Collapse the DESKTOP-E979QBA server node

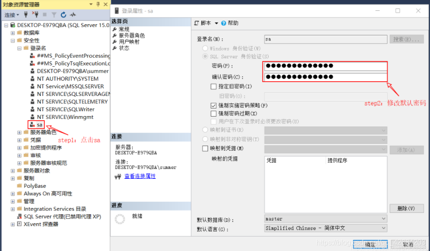[x=6, y=25]
